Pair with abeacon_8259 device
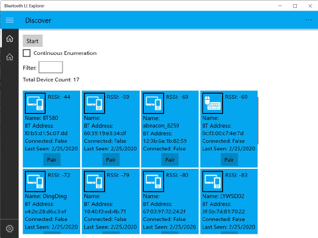Screen dimensions: 318x238 pos(170,160)
